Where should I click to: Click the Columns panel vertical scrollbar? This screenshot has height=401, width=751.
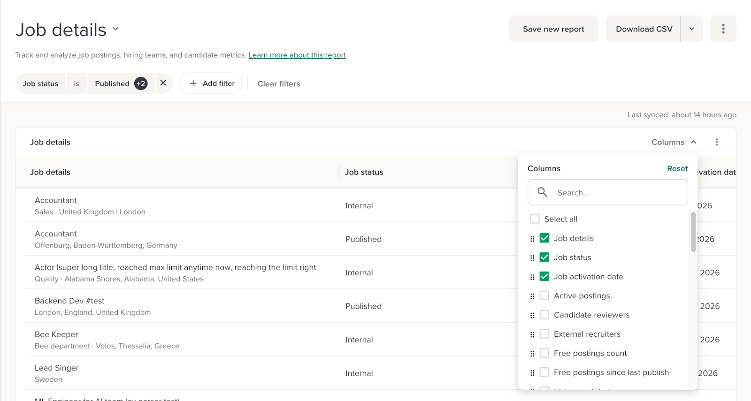693,232
